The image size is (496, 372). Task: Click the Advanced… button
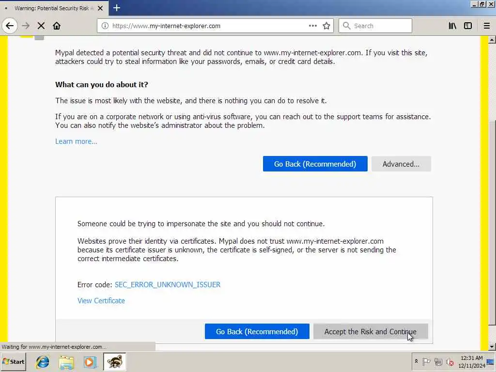click(x=401, y=164)
